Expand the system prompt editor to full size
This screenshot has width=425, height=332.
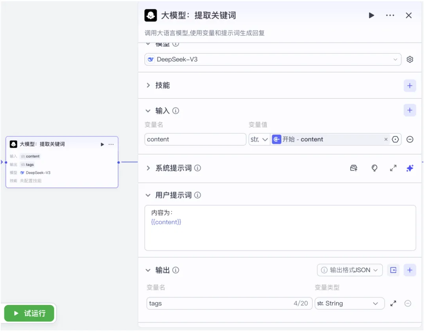tap(393, 168)
